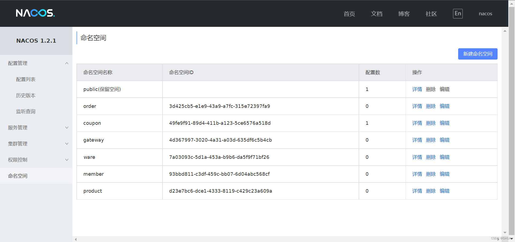Image resolution: width=515 pixels, height=242 pixels.
Task: Select ID 93bbd811-c3df-459c-bb07-6d04abc568cf
Action: pos(219,174)
